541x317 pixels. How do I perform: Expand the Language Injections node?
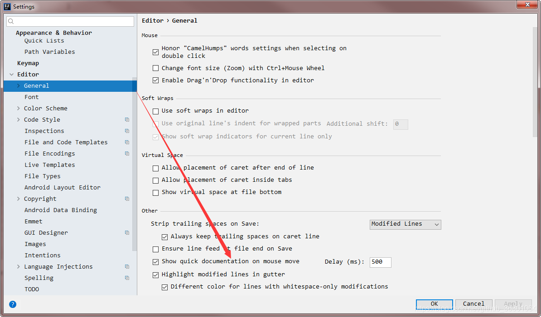19,267
